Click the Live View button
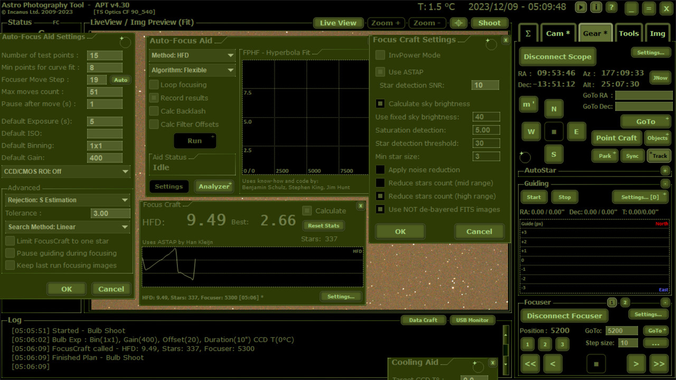The image size is (676, 380). click(338, 23)
